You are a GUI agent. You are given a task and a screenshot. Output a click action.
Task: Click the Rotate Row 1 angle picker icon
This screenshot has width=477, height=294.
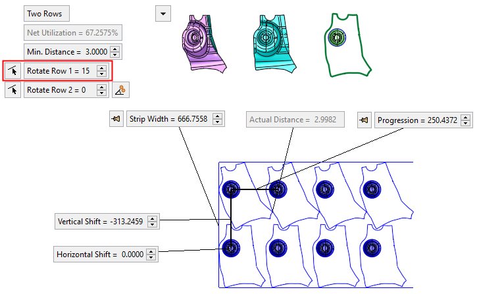[13, 71]
